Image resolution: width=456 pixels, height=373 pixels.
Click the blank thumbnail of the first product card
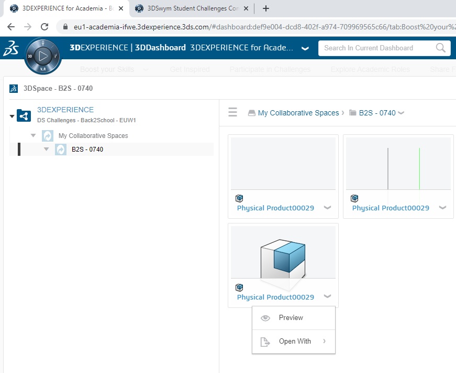click(283, 164)
